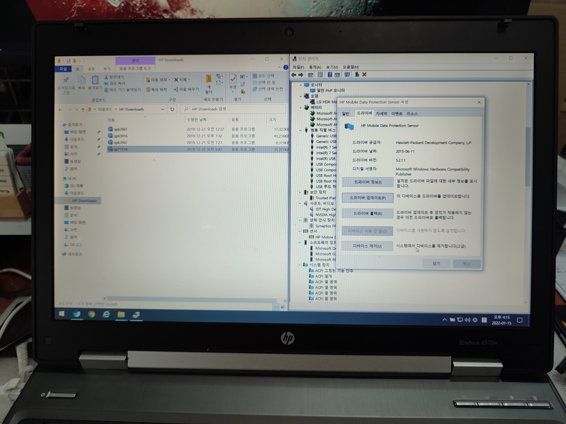Click the 삭제 delete button with red X

181,79
